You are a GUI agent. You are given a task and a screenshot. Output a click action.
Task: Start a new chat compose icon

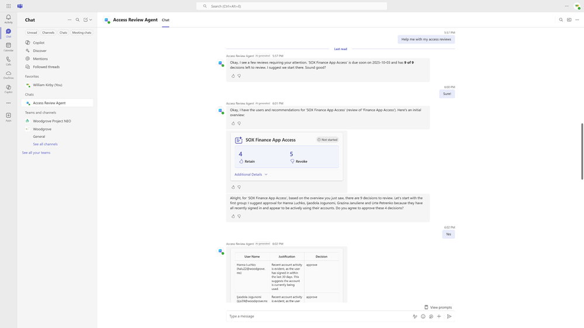(86, 20)
